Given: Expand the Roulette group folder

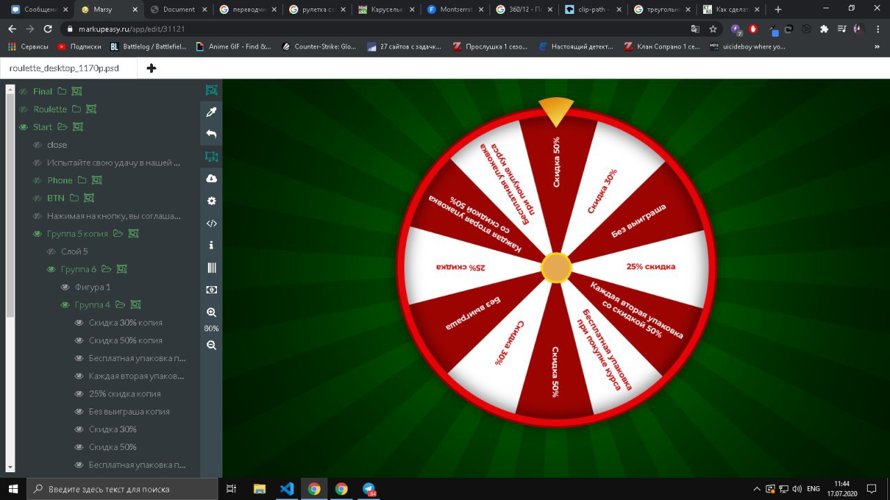Looking at the screenshot, I should [x=76, y=109].
